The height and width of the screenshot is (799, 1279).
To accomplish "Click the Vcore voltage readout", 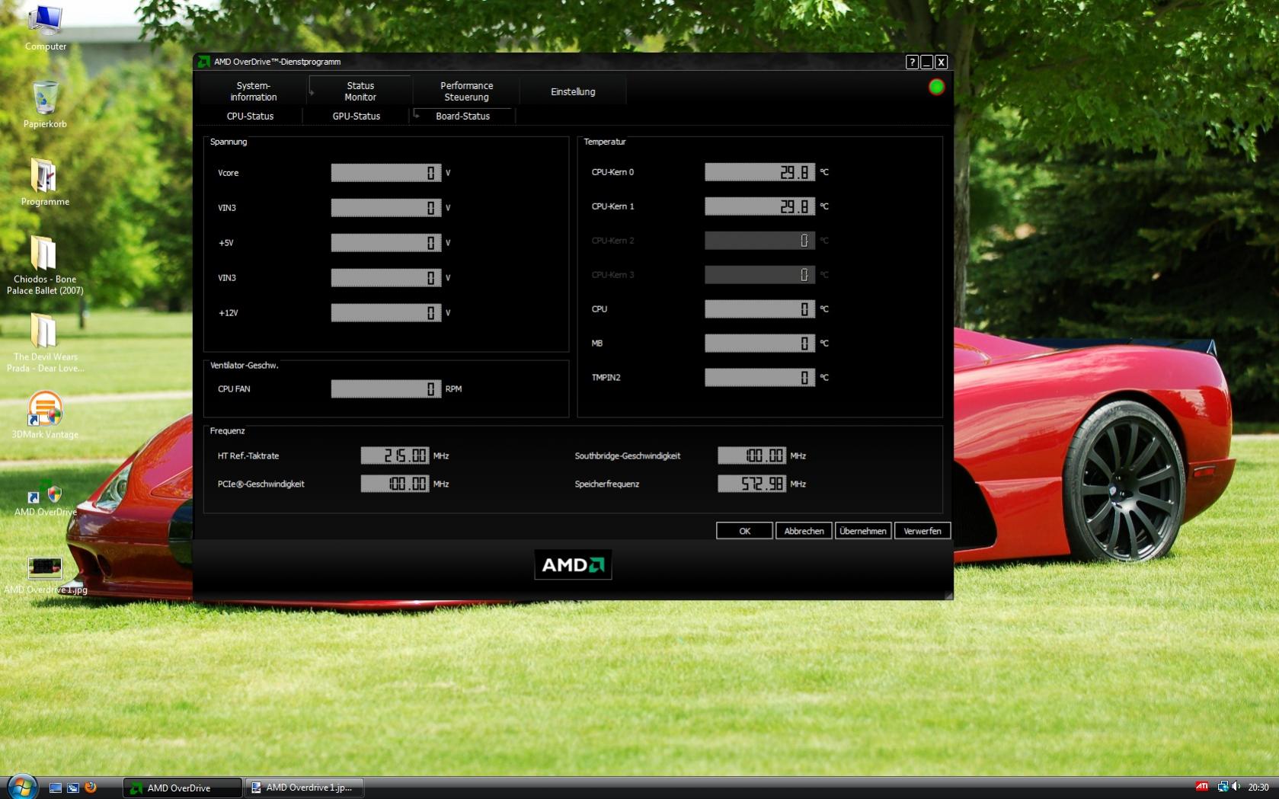I will click(x=386, y=173).
